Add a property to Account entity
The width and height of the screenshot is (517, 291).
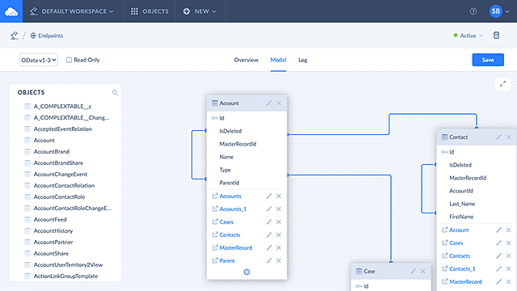point(246,272)
